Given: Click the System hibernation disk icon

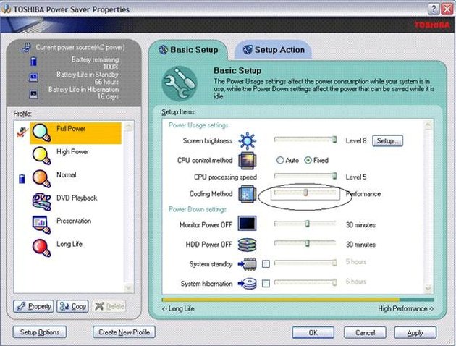Looking at the screenshot, I should pos(248,284).
